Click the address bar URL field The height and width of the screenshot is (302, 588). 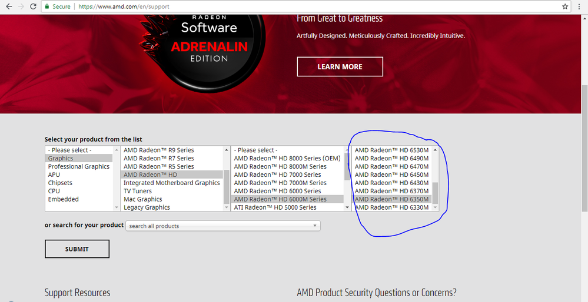305,6
